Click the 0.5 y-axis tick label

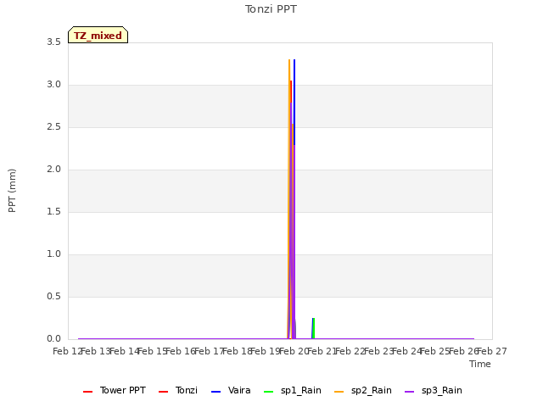(x=53, y=297)
